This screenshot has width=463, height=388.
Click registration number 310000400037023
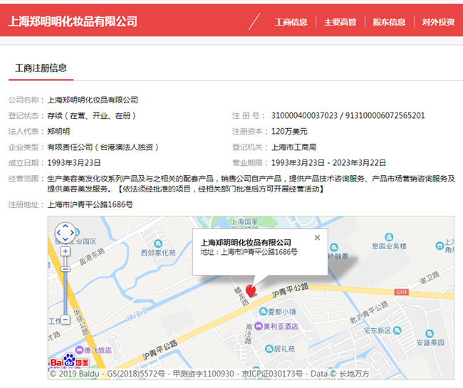304,115
